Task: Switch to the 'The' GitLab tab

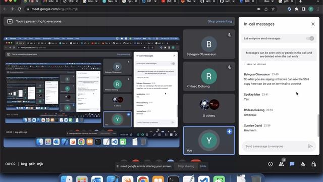Action: 187,1
